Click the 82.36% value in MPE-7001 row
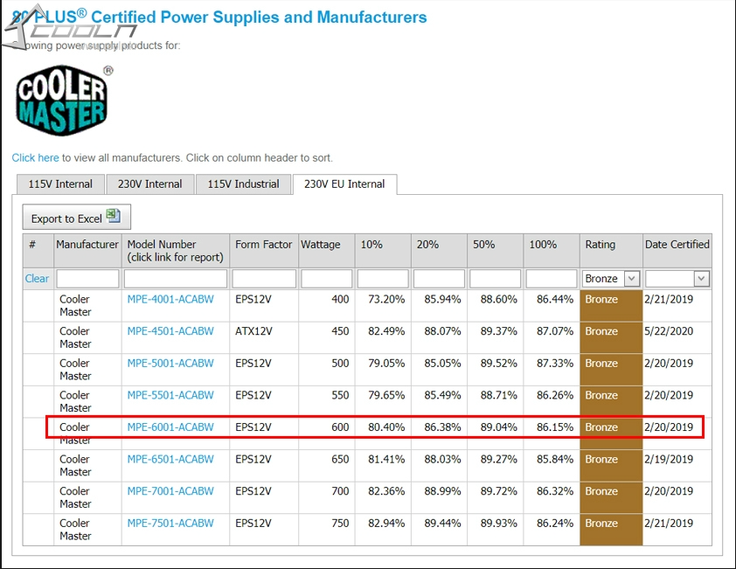The height and width of the screenshot is (569, 736). (386, 490)
